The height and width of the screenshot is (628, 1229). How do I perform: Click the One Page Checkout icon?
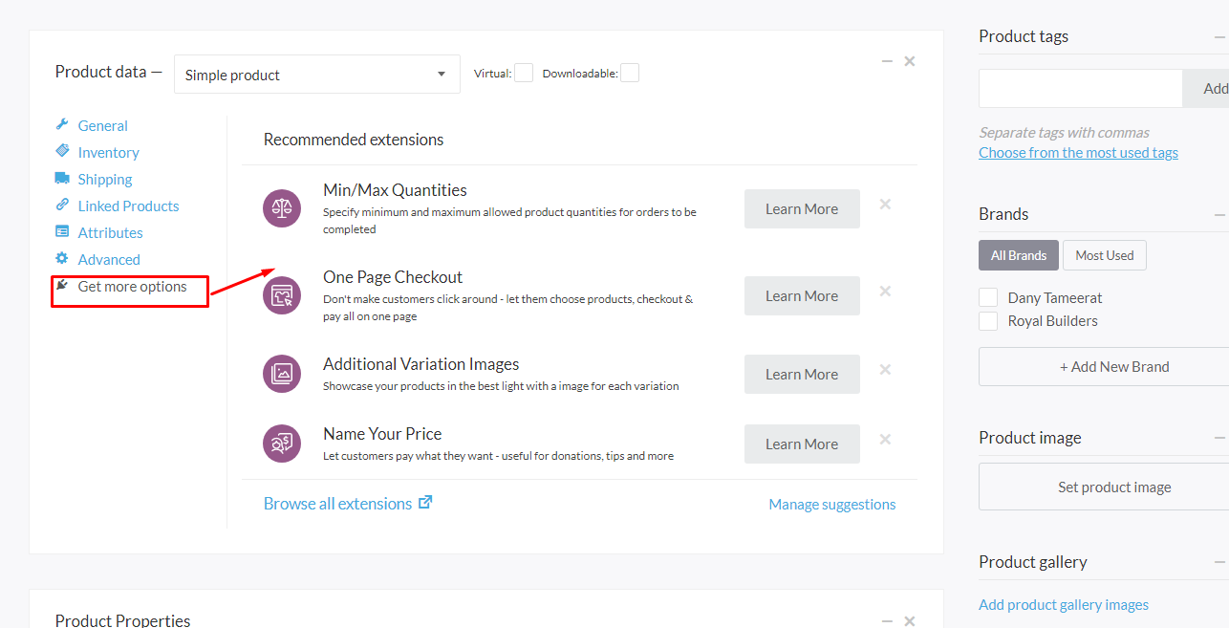(282, 295)
